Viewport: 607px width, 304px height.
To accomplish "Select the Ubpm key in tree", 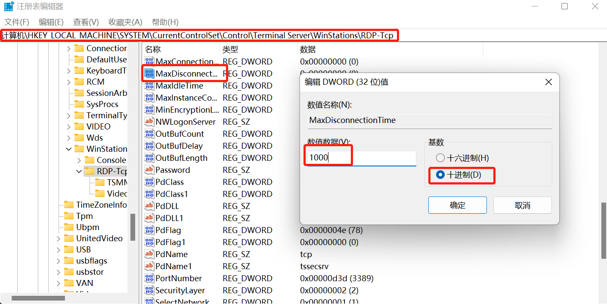I will [88, 227].
